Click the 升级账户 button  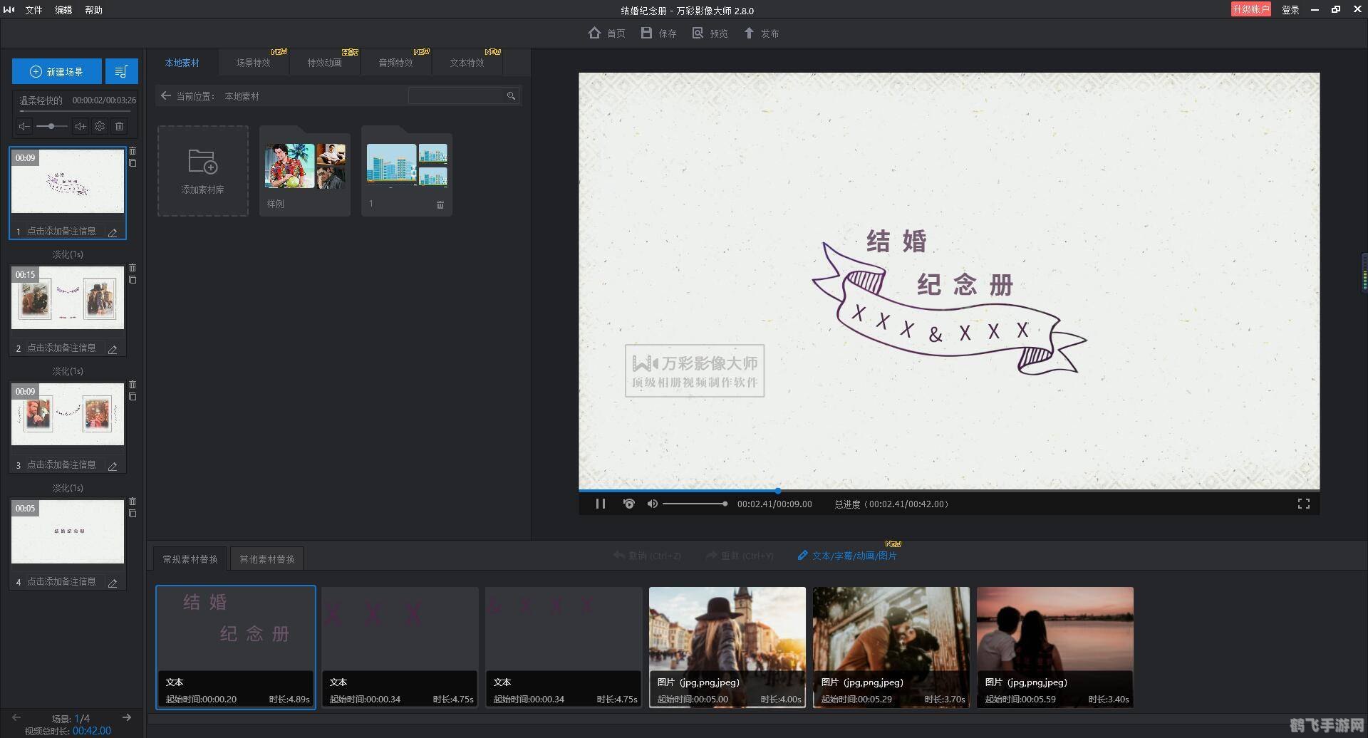click(x=1251, y=9)
